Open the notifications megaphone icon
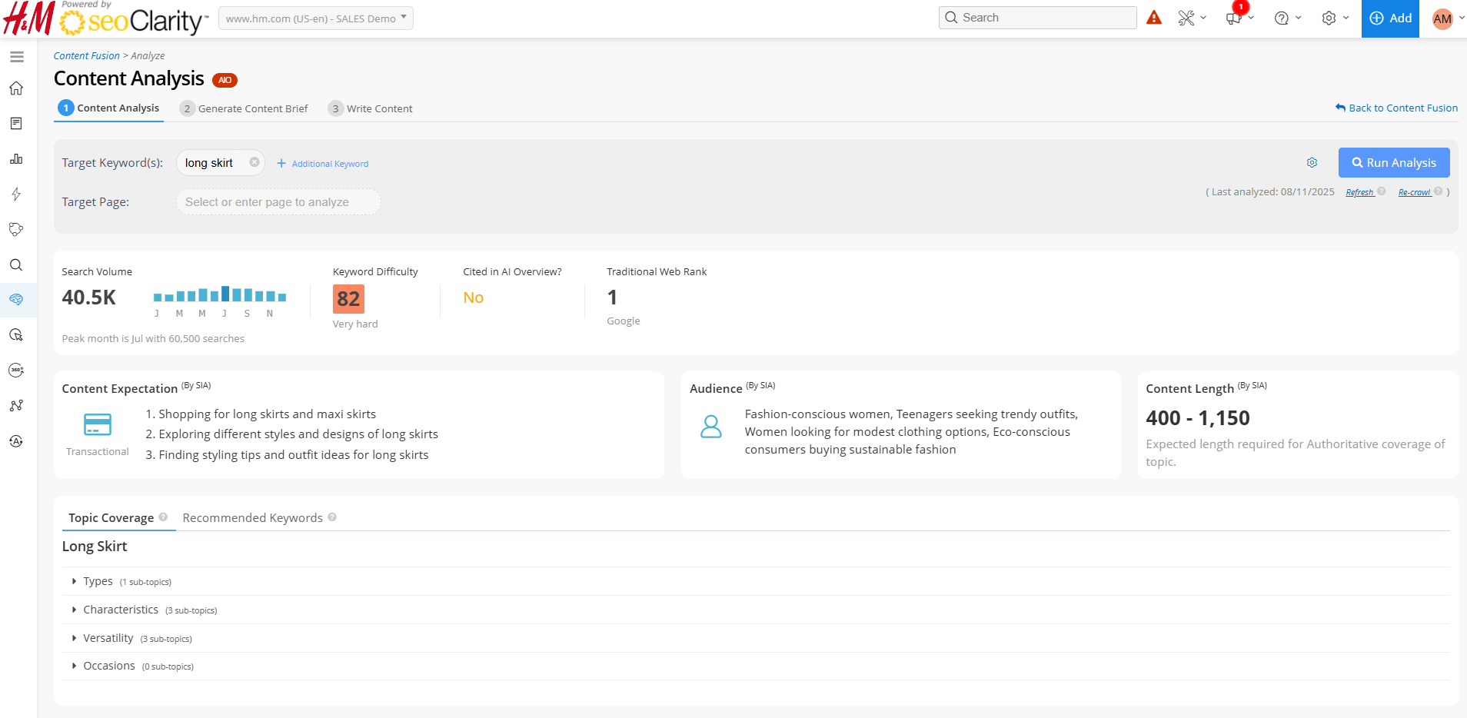 (x=1234, y=18)
